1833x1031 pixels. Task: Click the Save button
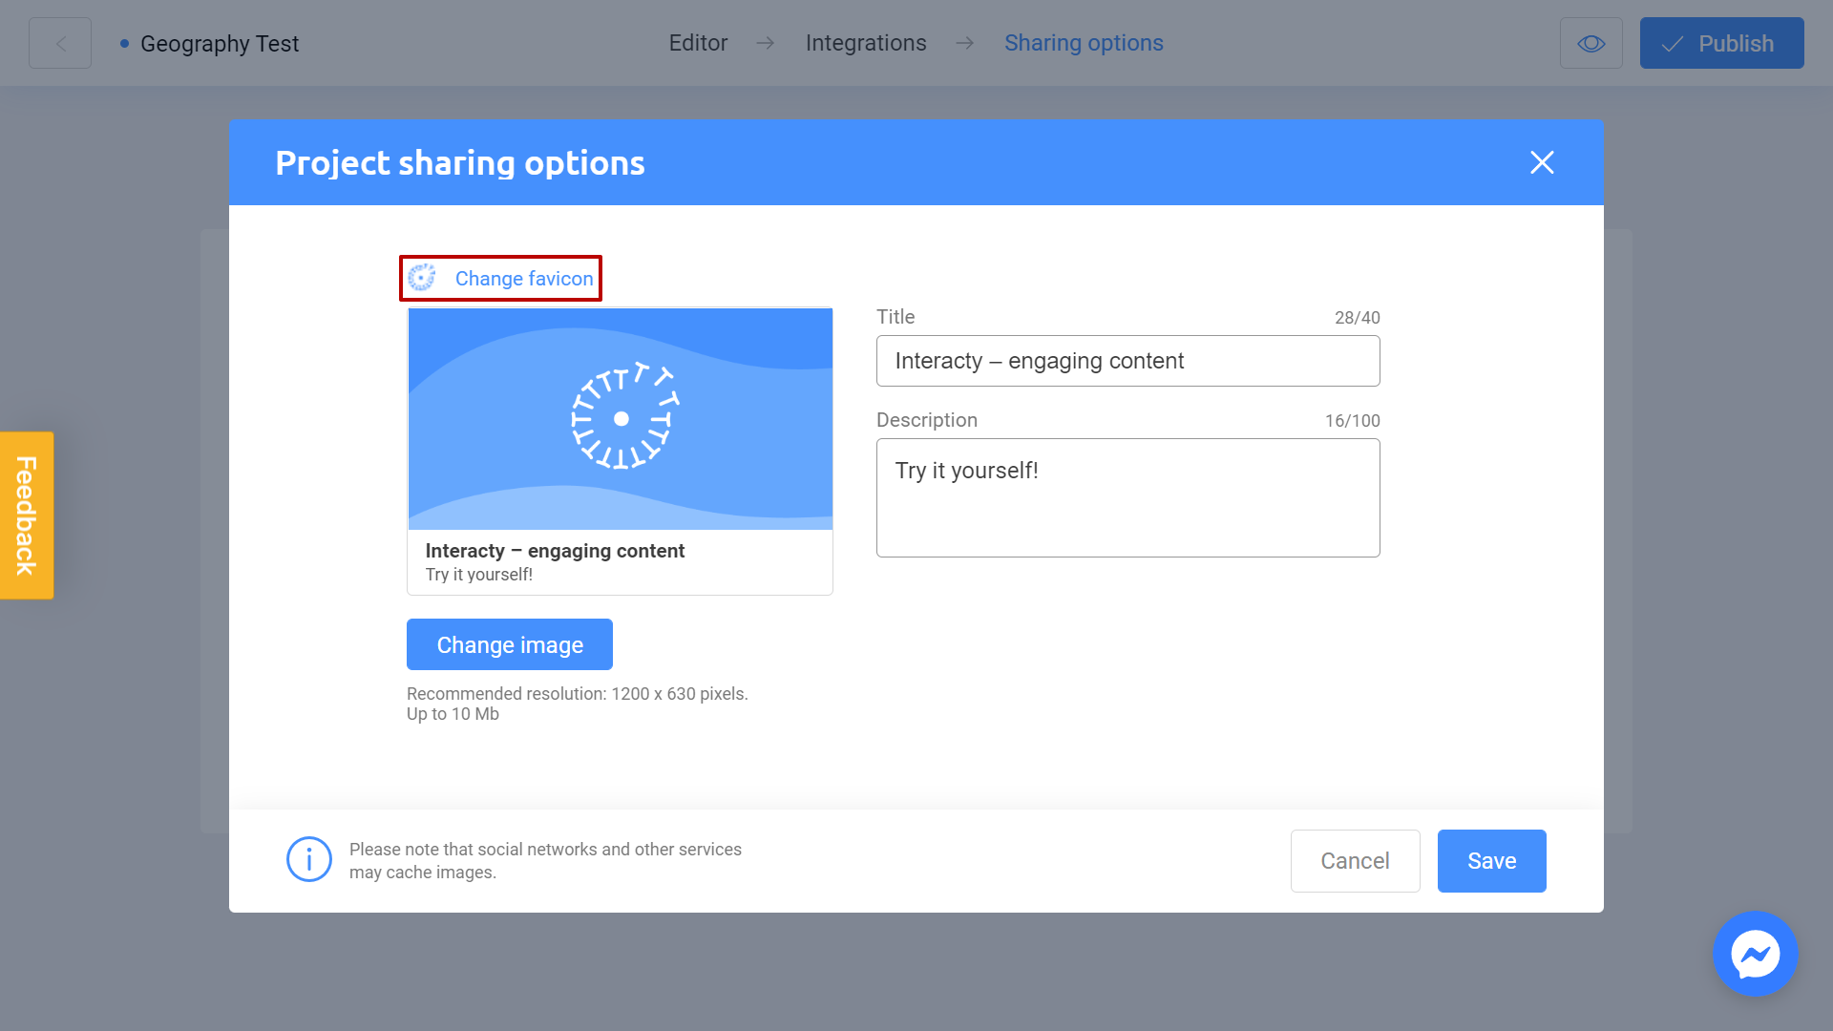(x=1491, y=861)
